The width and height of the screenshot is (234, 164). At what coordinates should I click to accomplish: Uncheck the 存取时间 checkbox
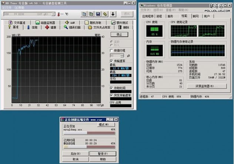(x=112, y=88)
